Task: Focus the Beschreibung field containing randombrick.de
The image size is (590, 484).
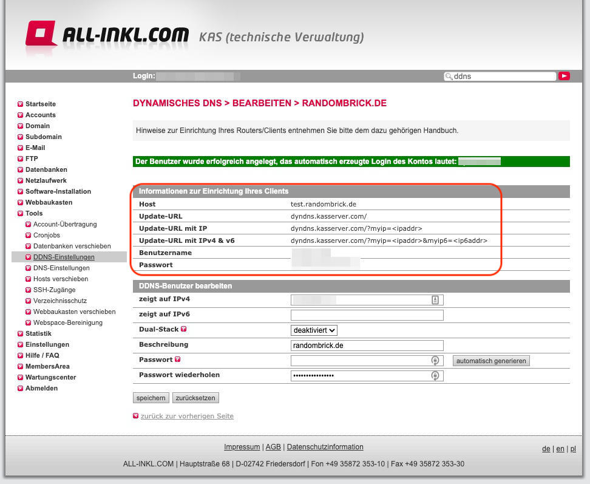Action: coord(367,345)
